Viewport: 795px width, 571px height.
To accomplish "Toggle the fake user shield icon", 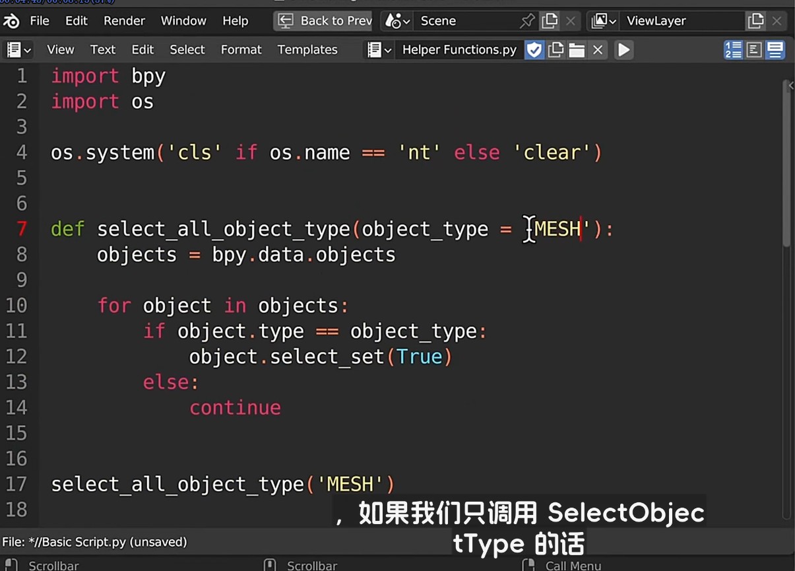I will [x=534, y=50].
